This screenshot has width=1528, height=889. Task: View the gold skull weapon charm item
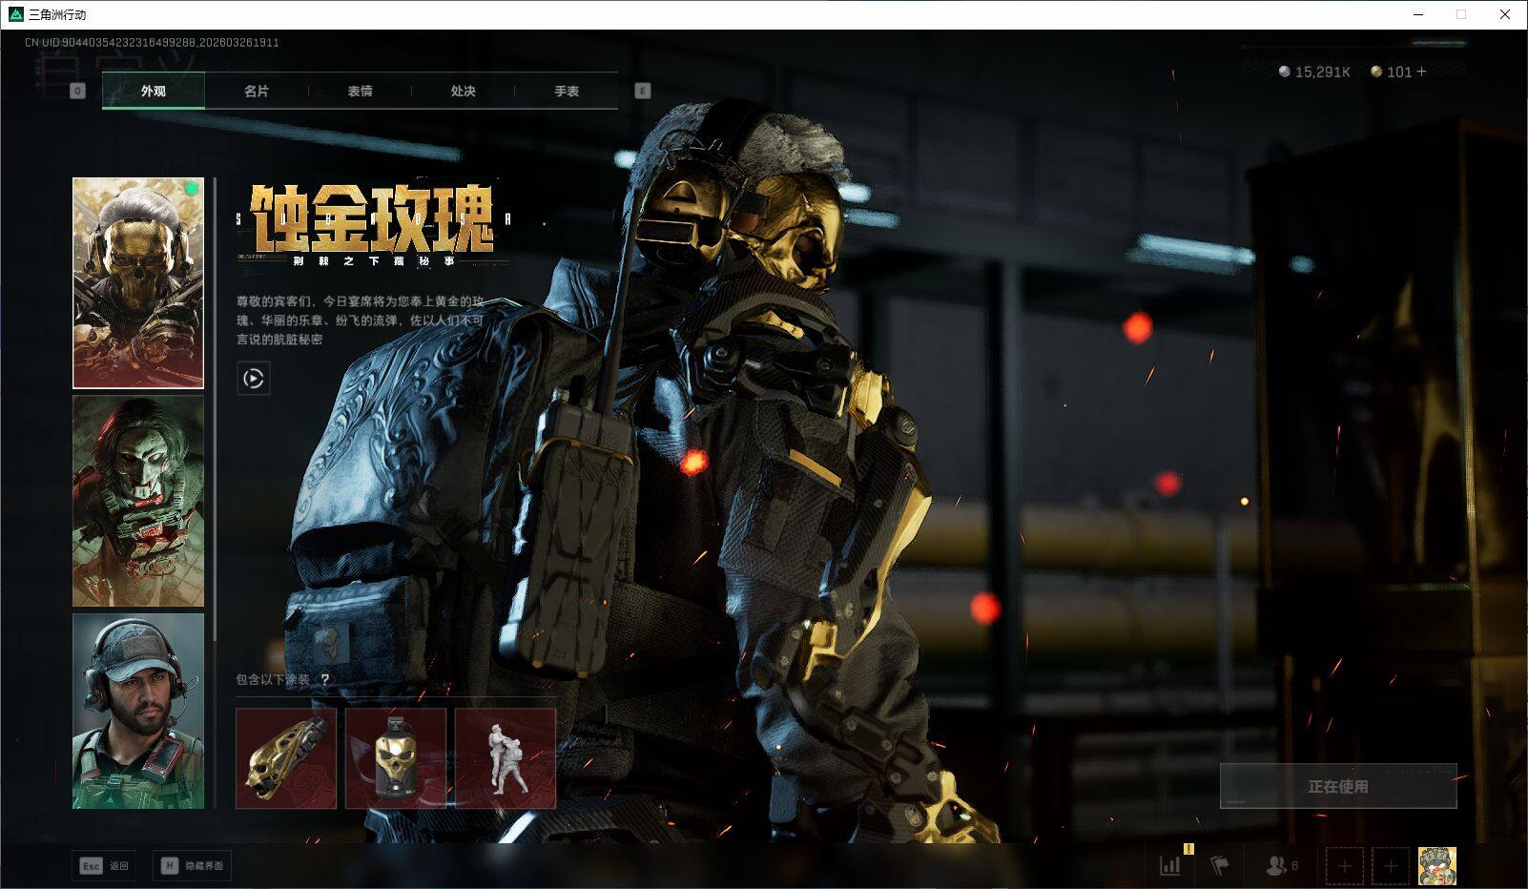click(x=286, y=758)
